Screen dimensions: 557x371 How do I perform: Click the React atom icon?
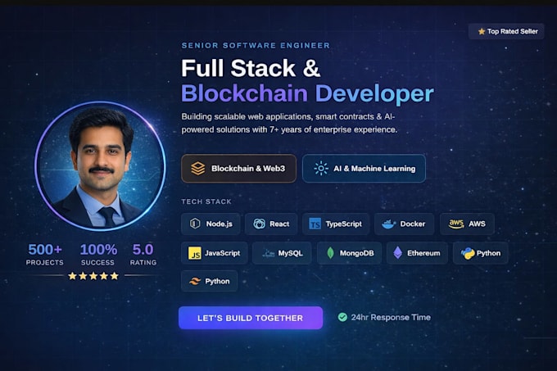click(260, 224)
